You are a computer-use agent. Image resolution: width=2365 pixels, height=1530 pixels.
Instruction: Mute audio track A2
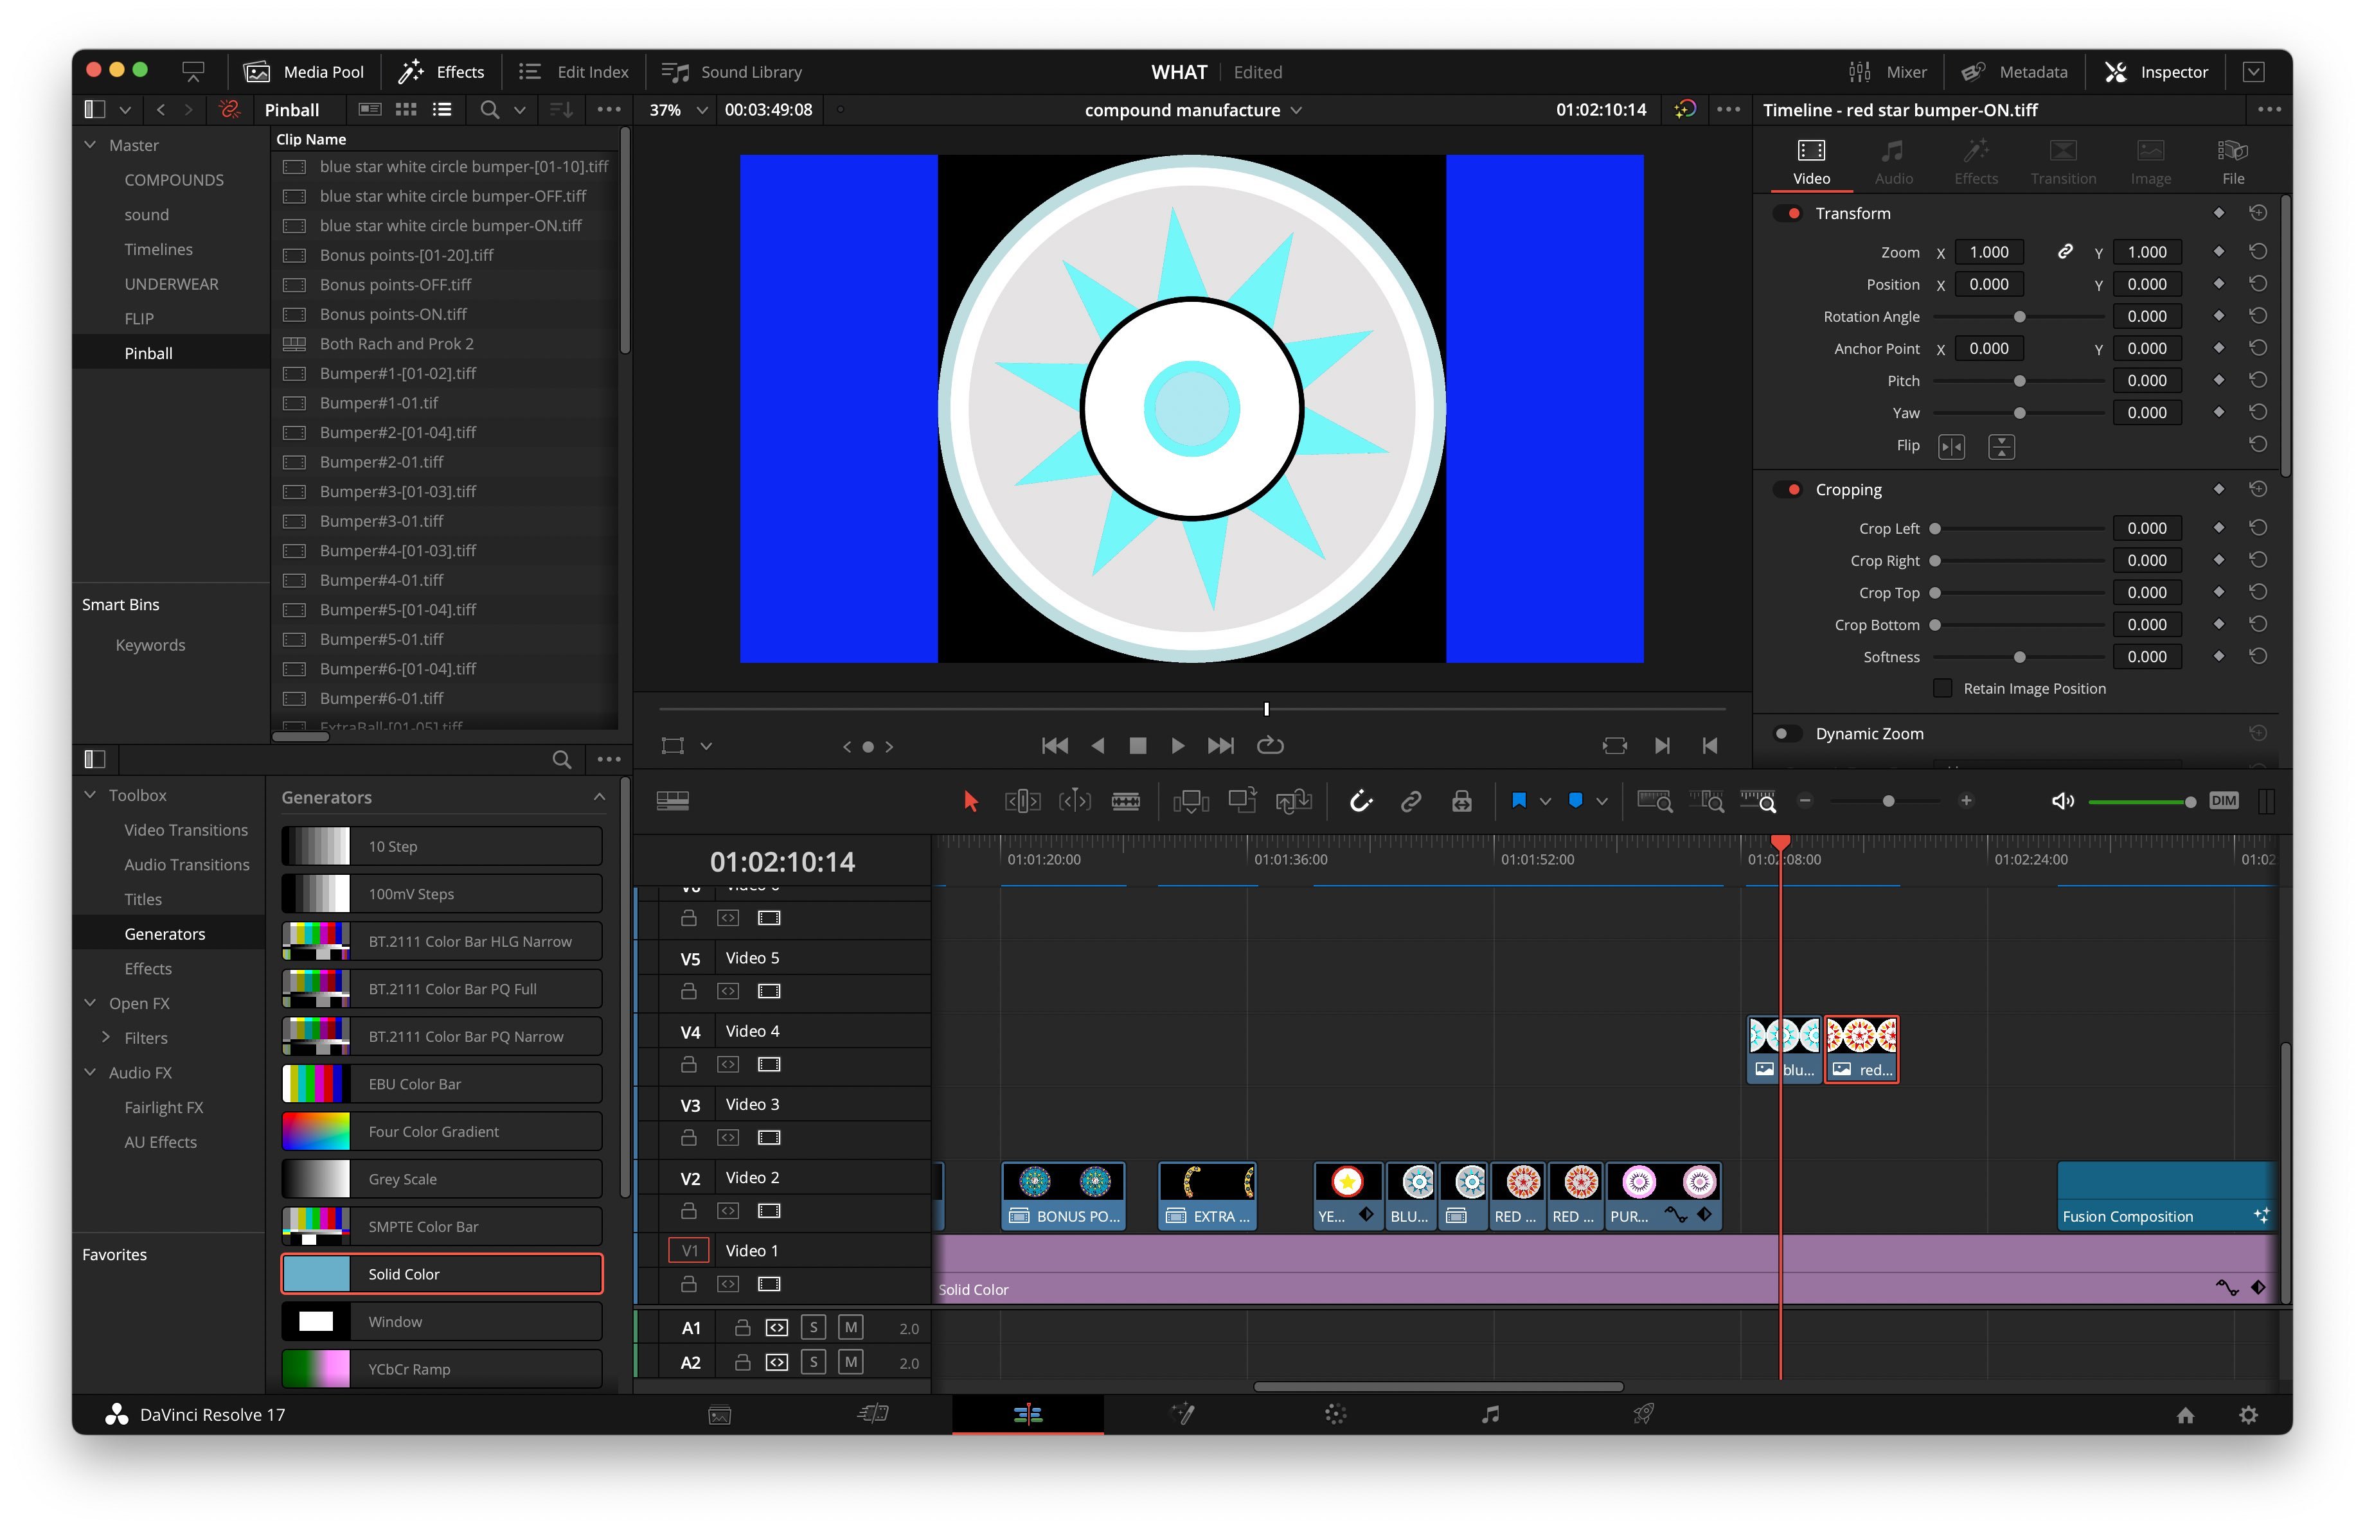tap(851, 1362)
